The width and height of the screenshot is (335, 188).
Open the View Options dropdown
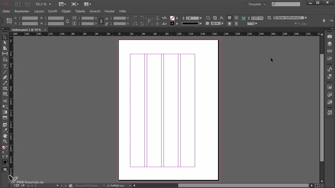click(x=62, y=4)
